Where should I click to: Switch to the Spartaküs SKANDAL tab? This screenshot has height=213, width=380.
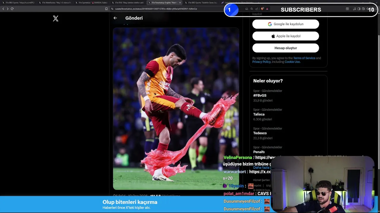[x=91, y=3]
